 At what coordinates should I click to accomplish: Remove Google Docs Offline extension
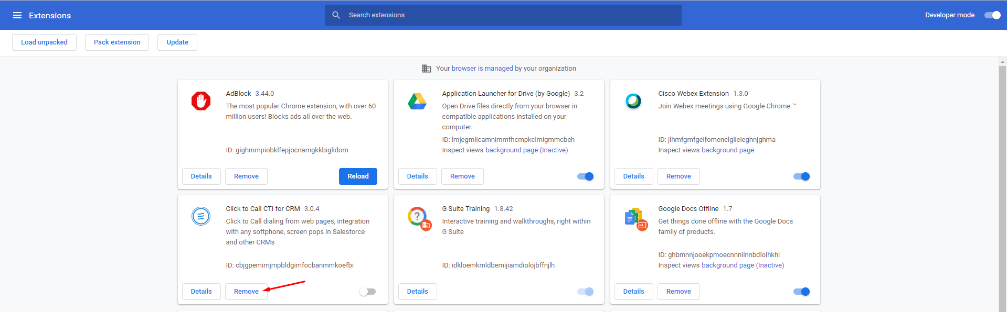click(679, 292)
